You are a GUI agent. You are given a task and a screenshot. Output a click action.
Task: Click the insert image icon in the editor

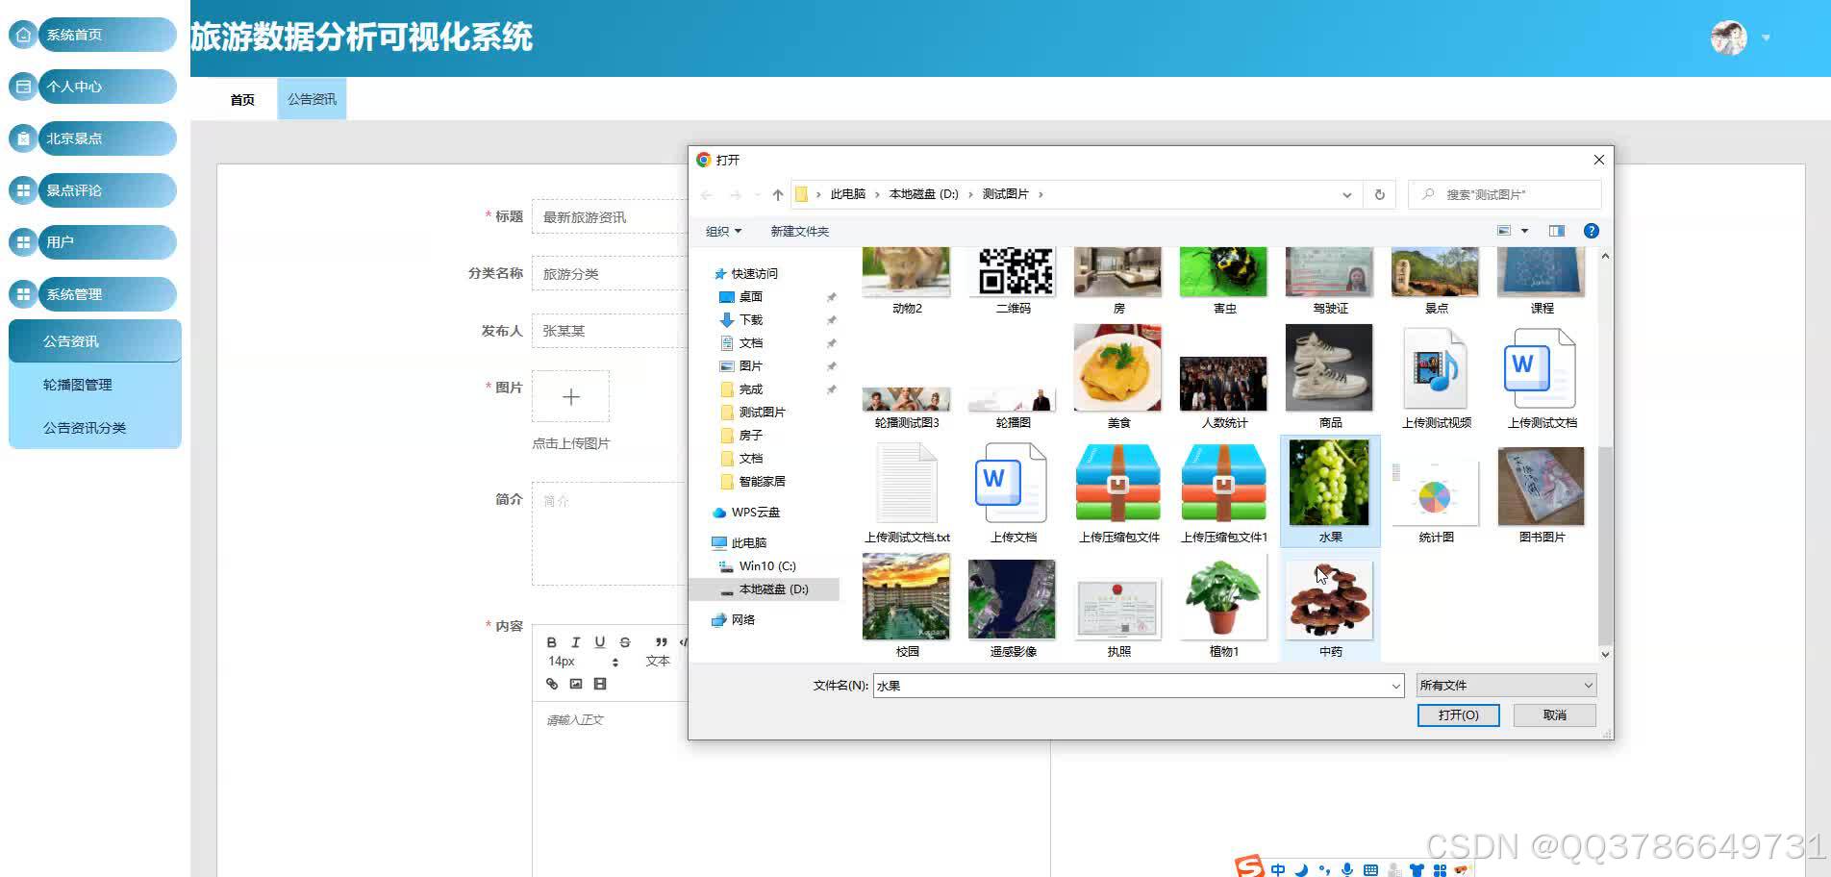click(x=576, y=685)
